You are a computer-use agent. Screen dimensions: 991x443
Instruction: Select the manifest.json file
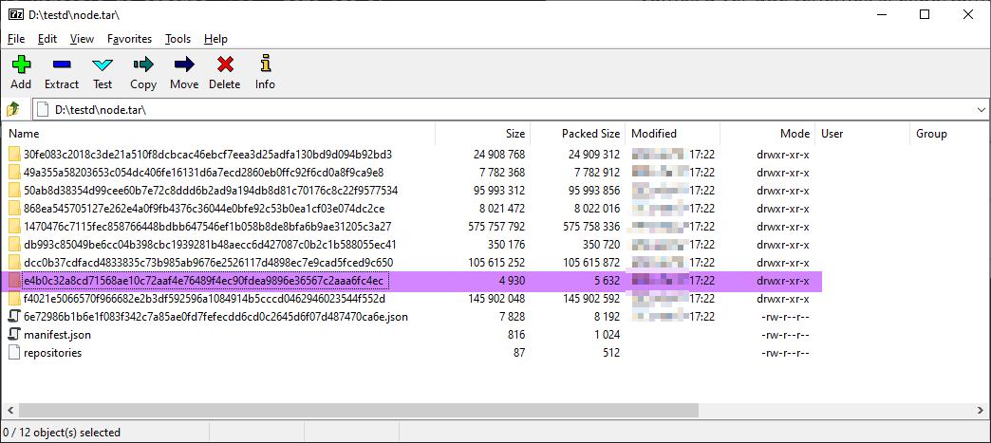[57, 335]
